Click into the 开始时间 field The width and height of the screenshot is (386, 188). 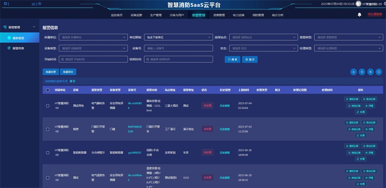pos(93,60)
